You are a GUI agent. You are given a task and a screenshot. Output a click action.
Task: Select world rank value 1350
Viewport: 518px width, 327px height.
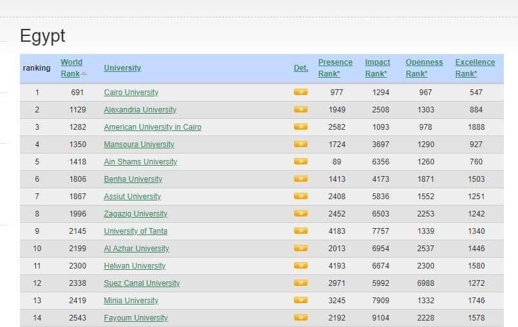[78, 144]
